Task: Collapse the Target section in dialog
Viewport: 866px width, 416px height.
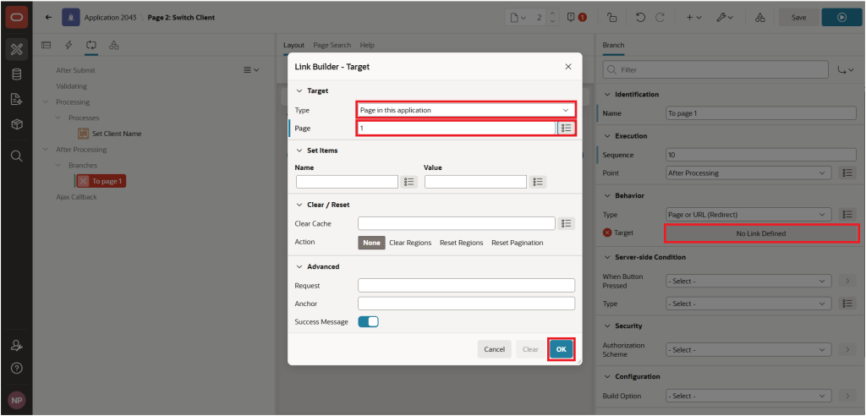Action: pos(300,90)
